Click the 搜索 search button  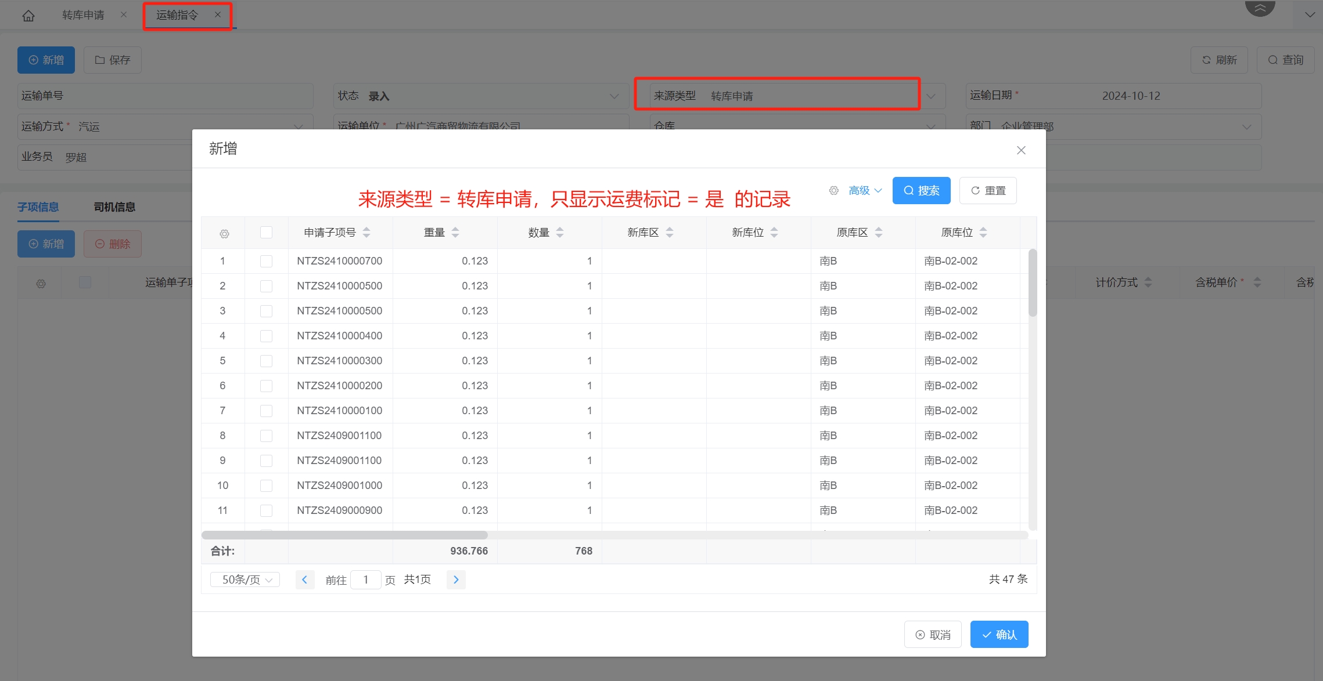pyautogui.click(x=921, y=190)
